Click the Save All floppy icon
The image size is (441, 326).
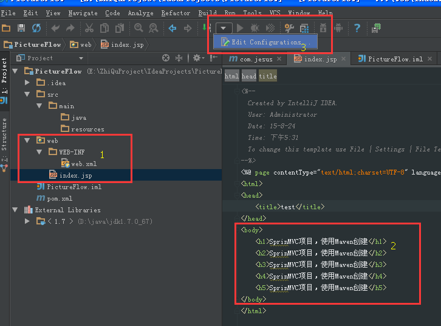[x=21, y=28]
